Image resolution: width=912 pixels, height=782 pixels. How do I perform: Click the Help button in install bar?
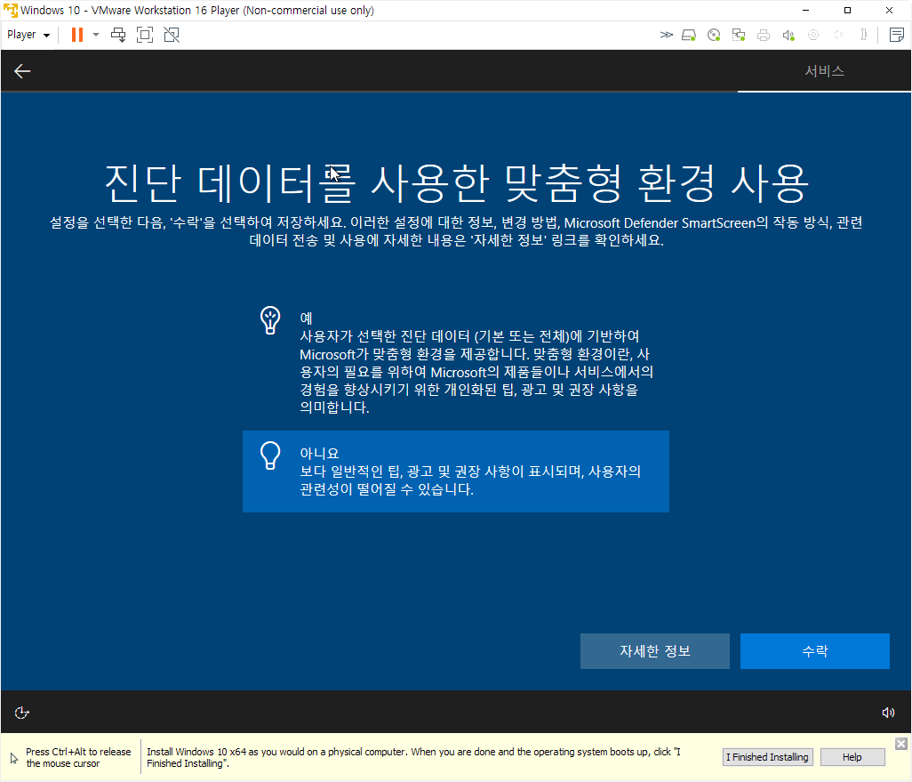coord(852,757)
